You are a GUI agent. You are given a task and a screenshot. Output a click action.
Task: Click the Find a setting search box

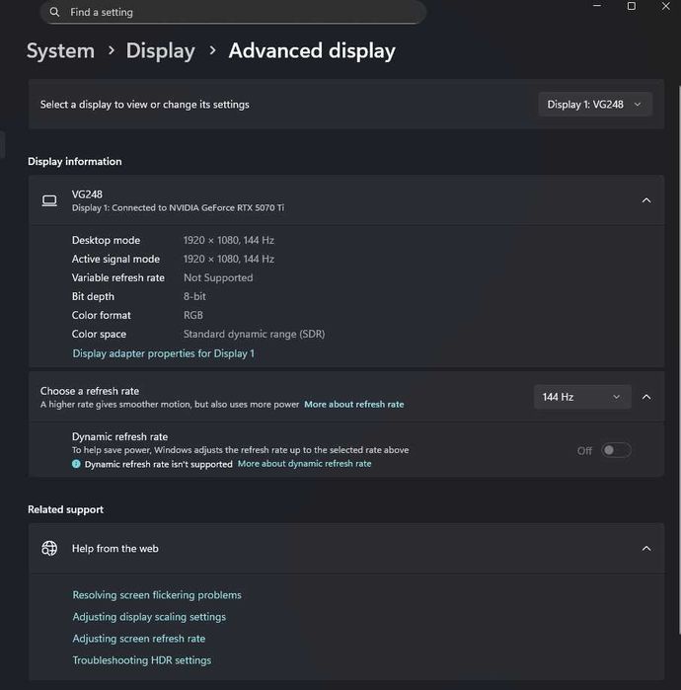coord(233,12)
